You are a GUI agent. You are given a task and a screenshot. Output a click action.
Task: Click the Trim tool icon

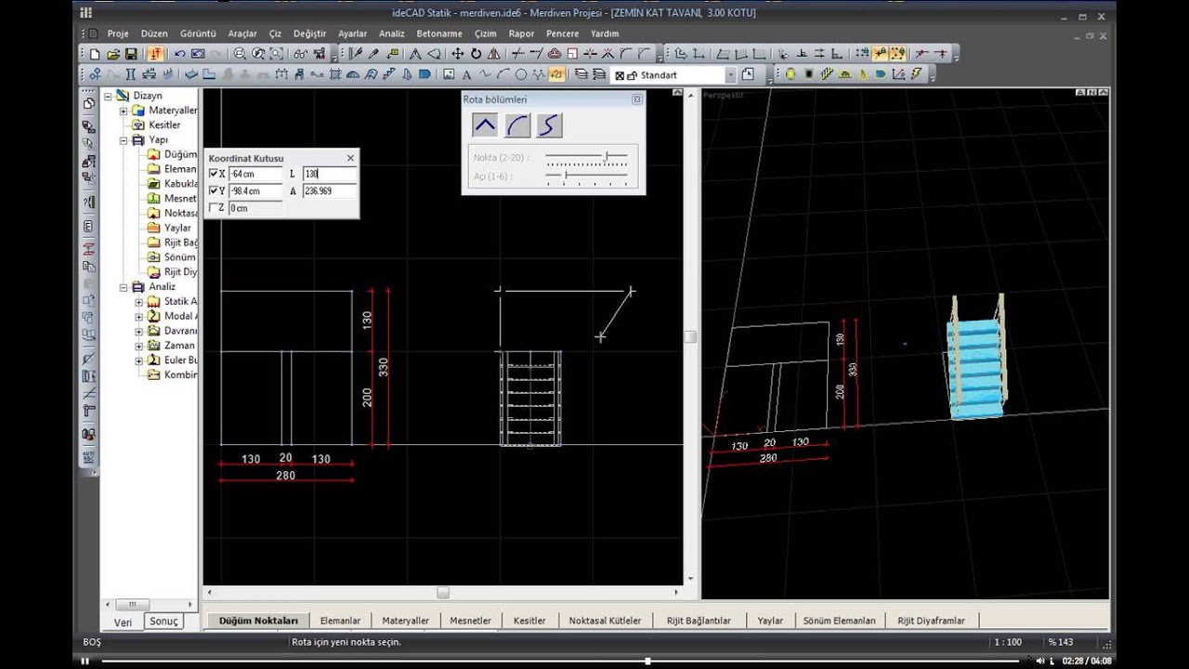pos(517,54)
